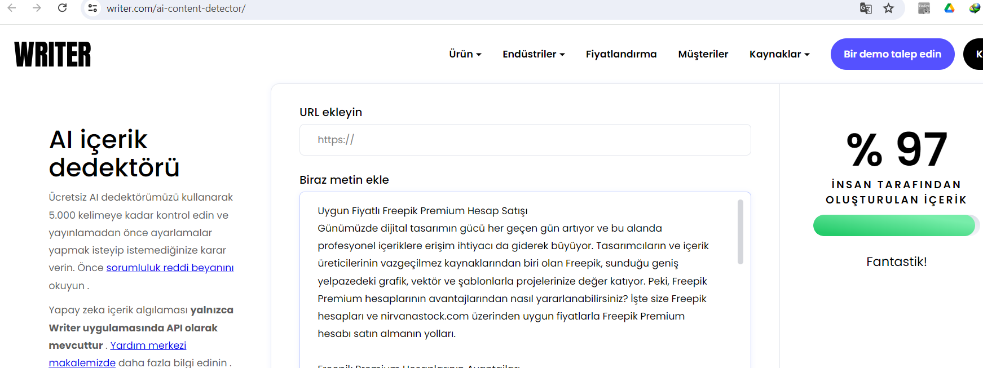Click the browser forward arrow
This screenshot has height=368, width=983.
(37, 8)
